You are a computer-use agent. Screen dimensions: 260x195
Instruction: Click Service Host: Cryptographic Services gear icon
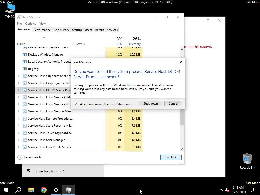(25, 83)
